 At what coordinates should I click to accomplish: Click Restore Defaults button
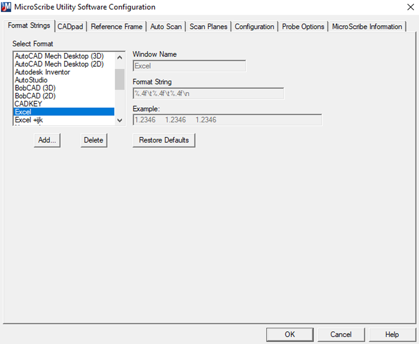(x=164, y=140)
